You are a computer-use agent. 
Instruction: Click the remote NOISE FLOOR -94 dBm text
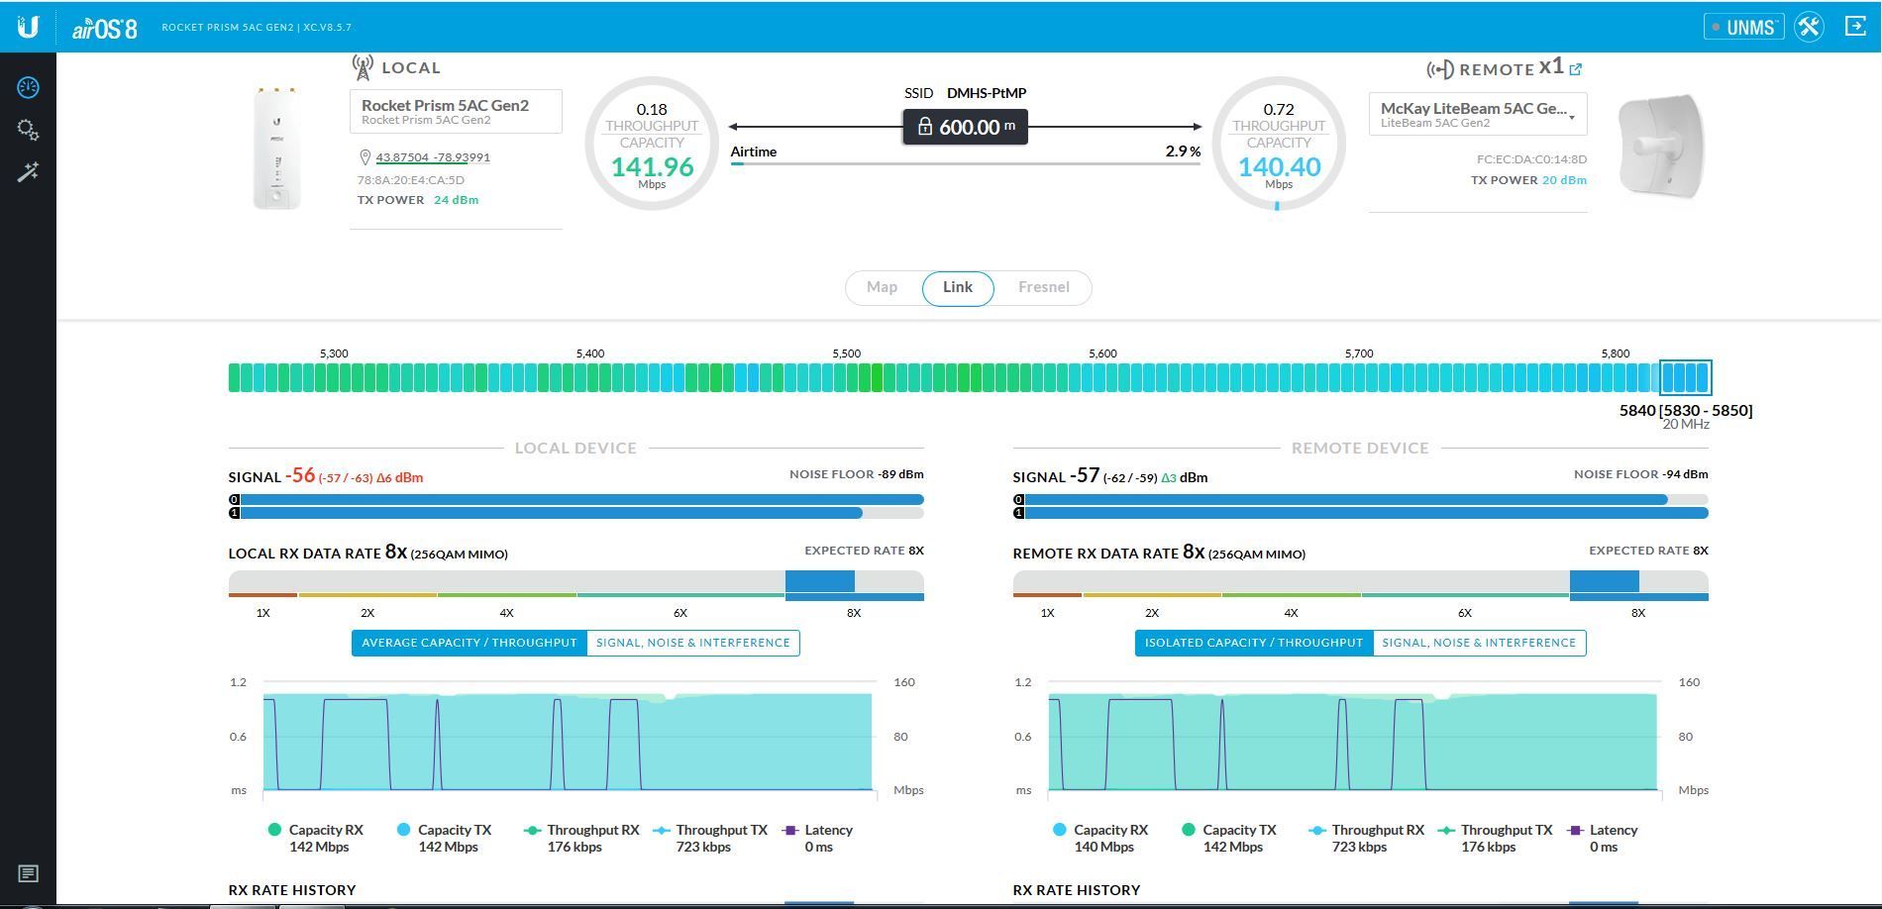pos(1640,474)
